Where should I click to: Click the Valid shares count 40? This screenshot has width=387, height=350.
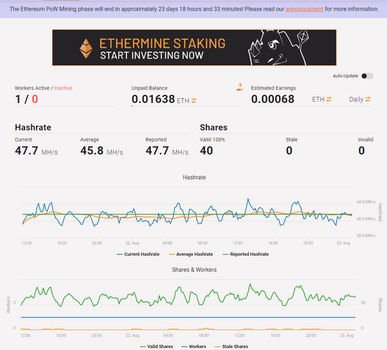(x=206, y=151)
